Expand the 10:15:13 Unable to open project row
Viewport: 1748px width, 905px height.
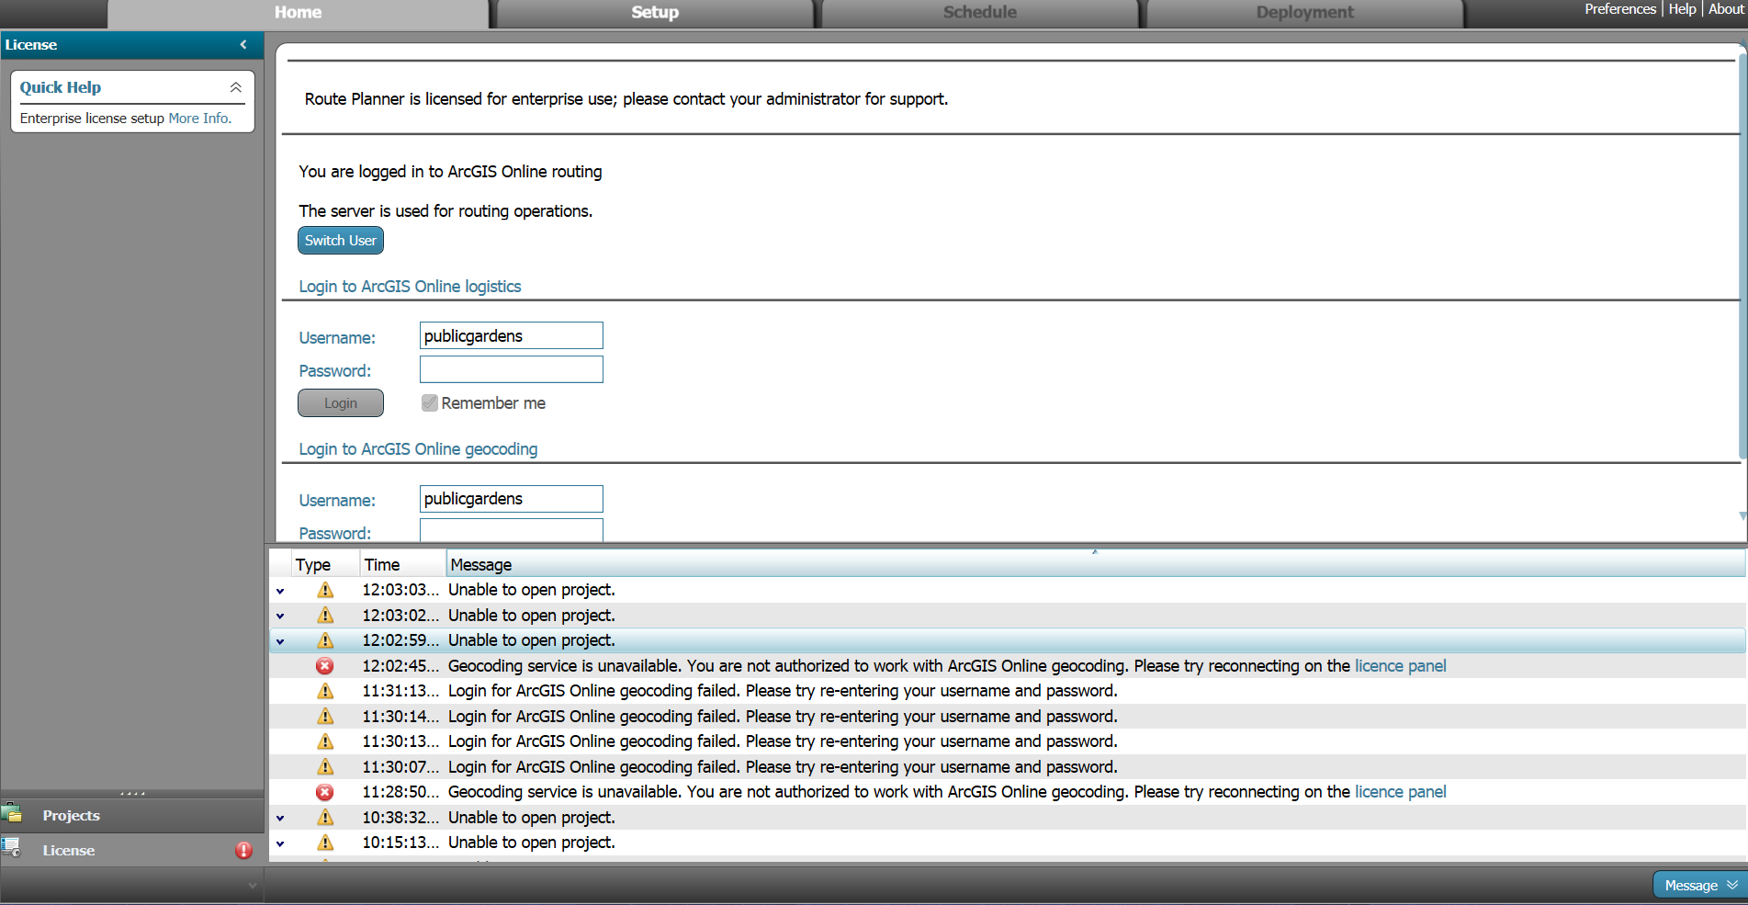280,843
